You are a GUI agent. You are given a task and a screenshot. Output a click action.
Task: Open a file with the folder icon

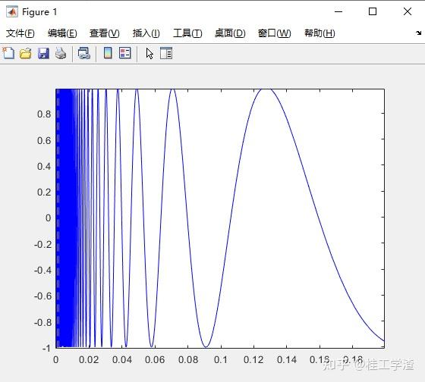click(26, 53)
